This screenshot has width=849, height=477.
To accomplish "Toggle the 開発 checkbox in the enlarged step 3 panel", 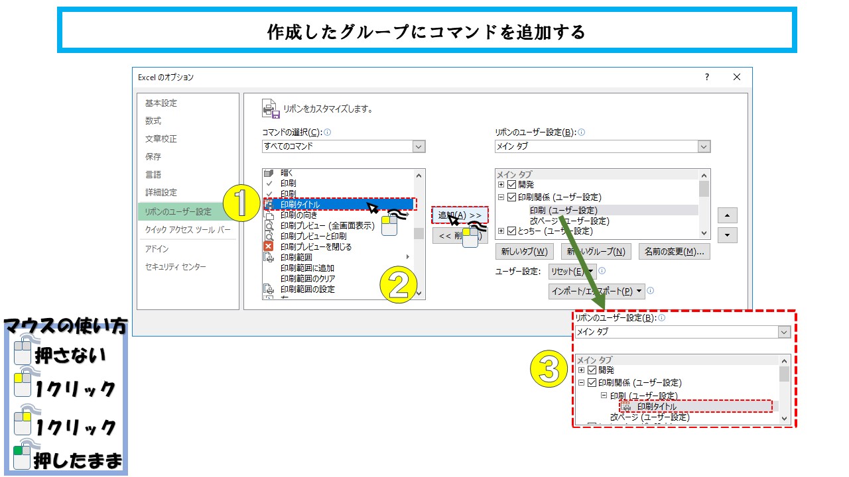I will [592, 370].
